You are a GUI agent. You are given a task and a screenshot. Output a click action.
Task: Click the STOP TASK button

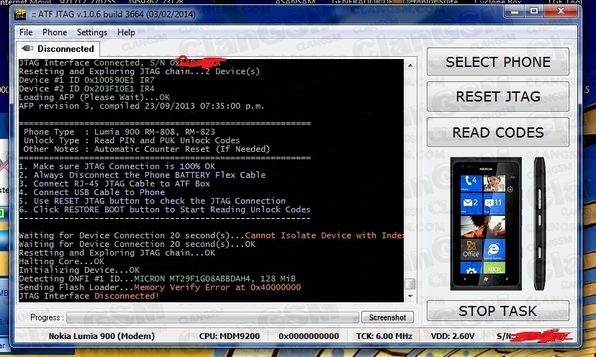tap(498, 311)
